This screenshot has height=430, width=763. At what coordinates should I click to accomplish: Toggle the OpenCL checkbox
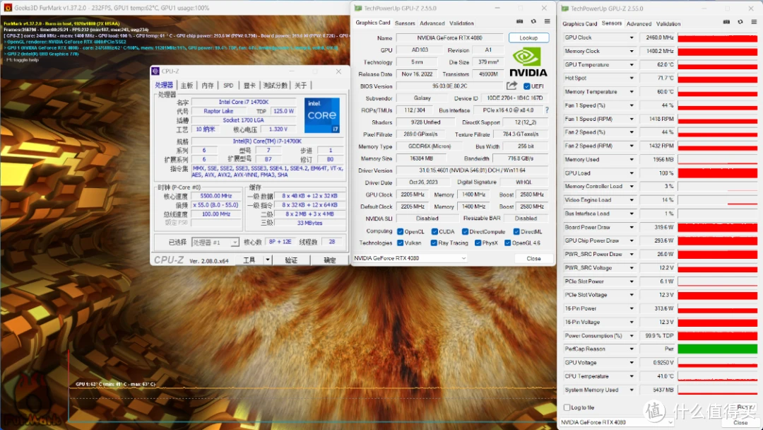(400, 232)
